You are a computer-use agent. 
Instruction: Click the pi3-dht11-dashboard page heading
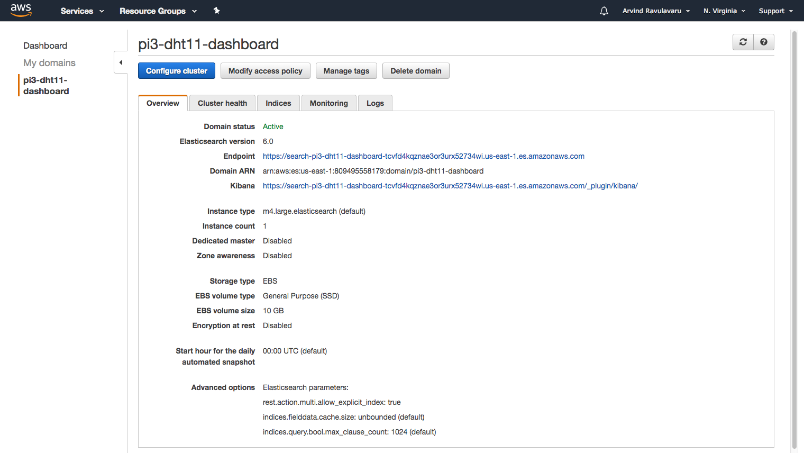(x=208, y=44)
